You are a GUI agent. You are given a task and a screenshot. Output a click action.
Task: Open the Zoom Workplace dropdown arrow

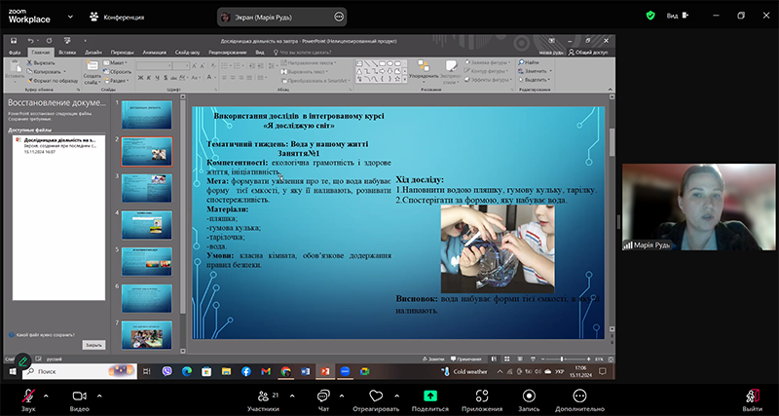click(x=70, y=17)
